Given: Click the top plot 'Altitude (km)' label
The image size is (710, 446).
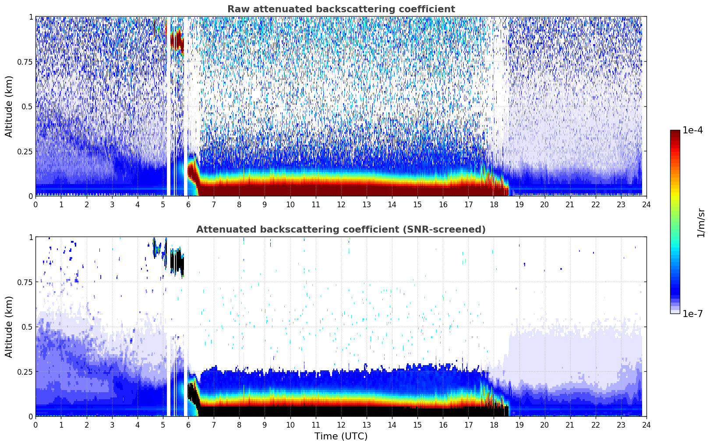Looking at the screenshot, I should point(9,106).
